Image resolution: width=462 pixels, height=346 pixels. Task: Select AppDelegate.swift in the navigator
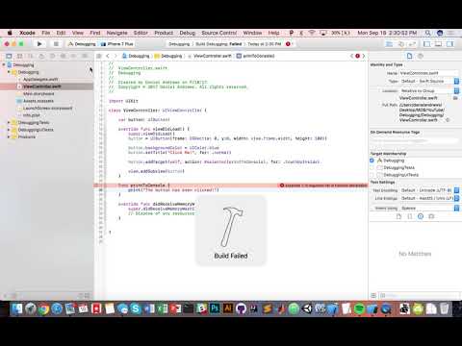[40, 79]
